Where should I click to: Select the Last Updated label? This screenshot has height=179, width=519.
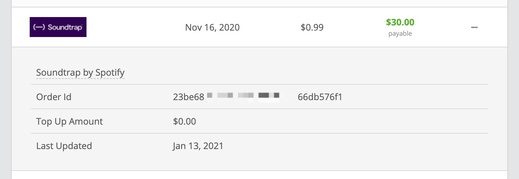coord(64,146)
